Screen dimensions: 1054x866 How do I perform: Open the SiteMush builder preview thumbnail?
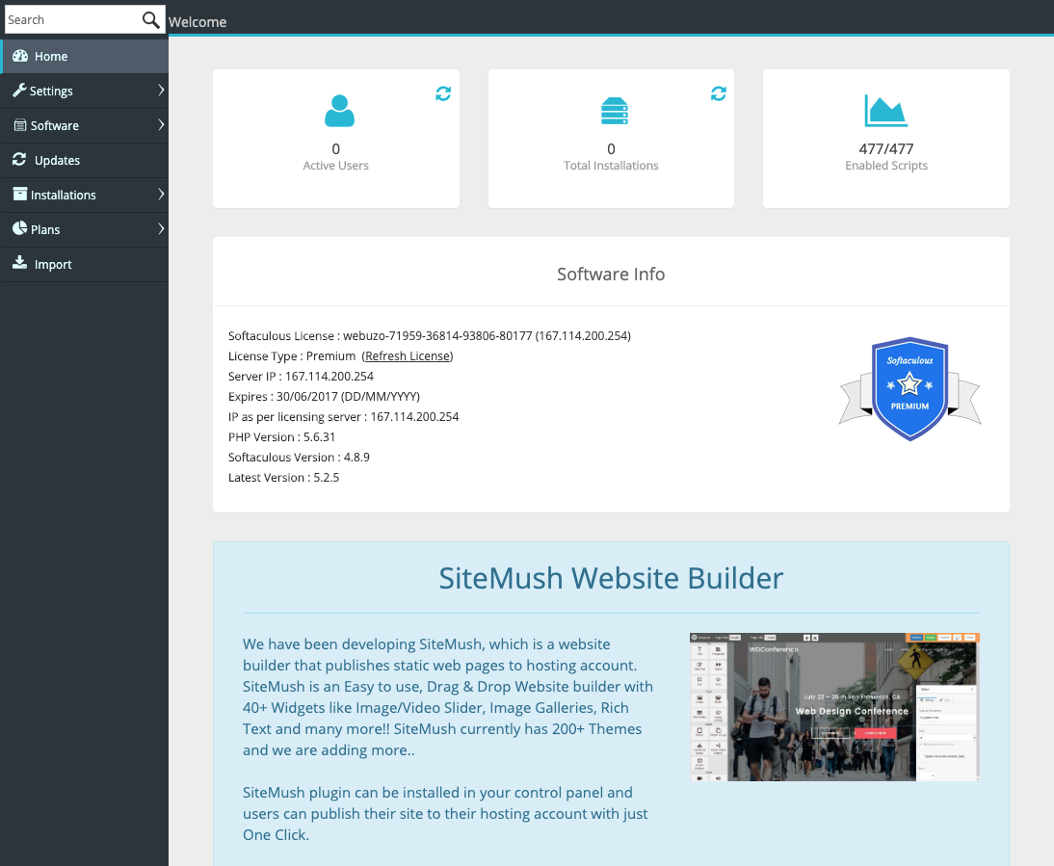[x=833, y=706]
